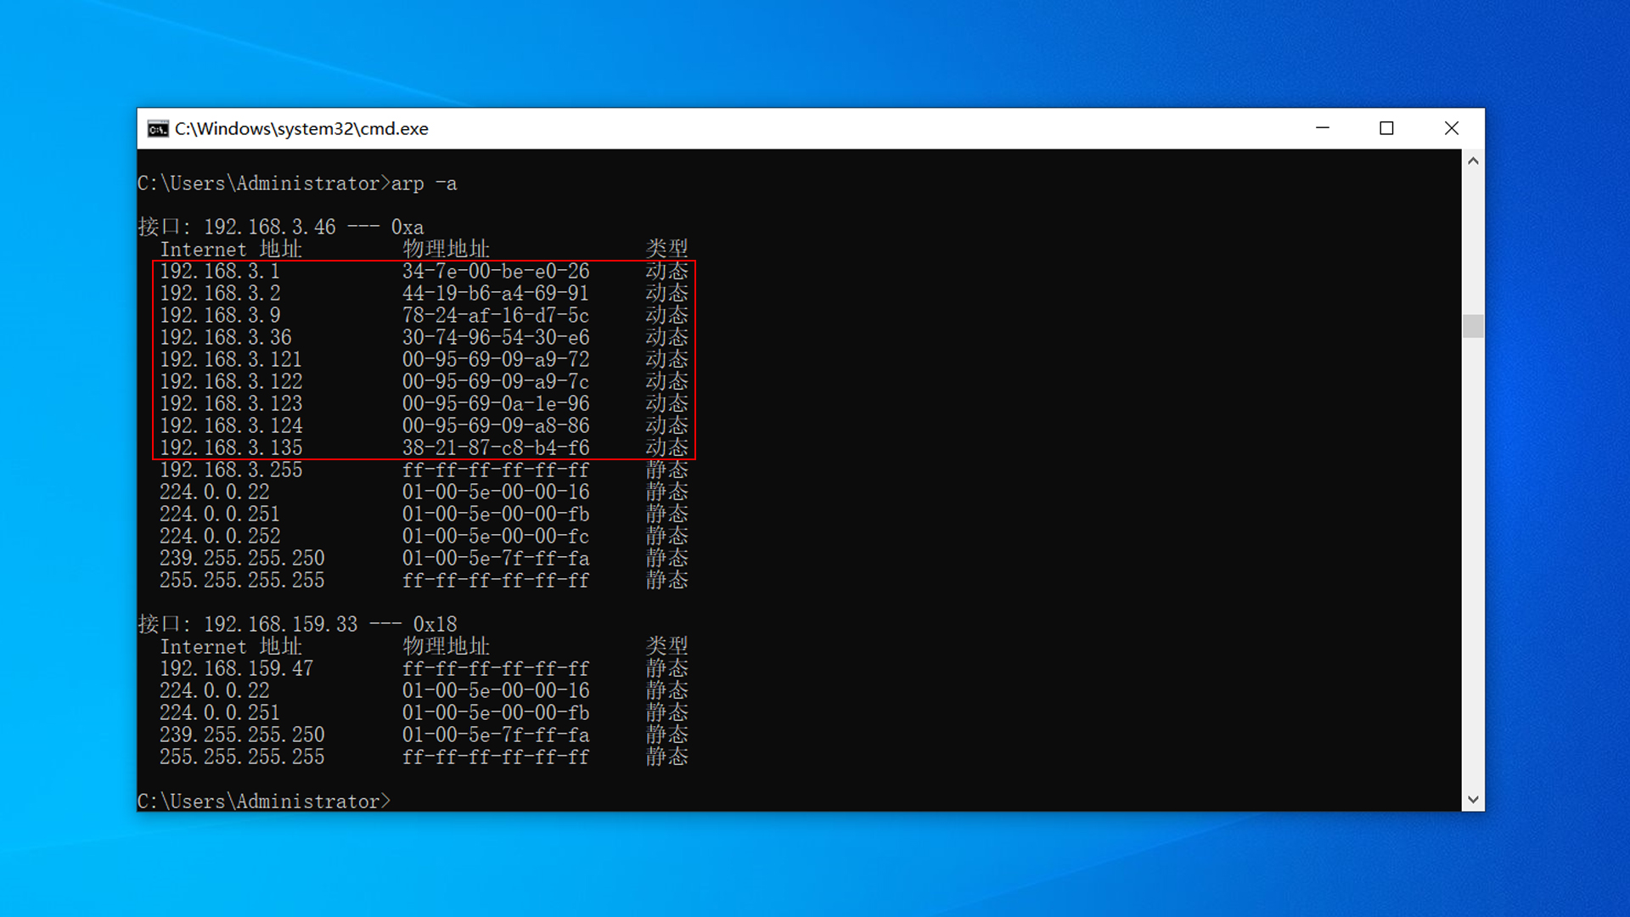Click the title bar text C:\Windows\system32\cmd.exe

[x=301, y=129]
